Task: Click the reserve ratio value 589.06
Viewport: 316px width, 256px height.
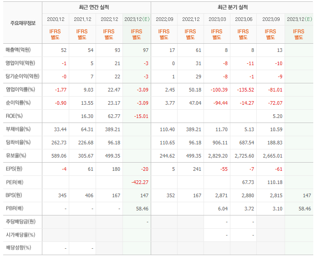Action: coord(59,156)
